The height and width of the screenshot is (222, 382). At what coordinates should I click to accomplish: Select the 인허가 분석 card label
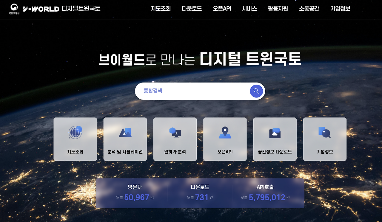(175, 152)
